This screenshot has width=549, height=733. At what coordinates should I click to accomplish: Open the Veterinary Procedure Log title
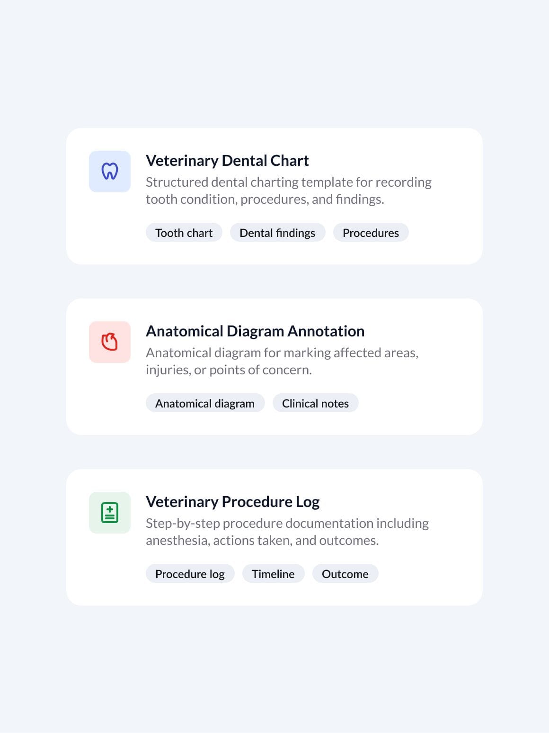point(232,502)
